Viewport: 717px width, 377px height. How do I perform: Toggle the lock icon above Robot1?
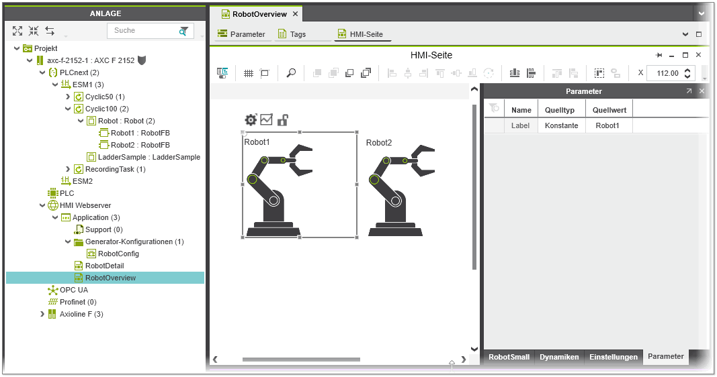283,120
